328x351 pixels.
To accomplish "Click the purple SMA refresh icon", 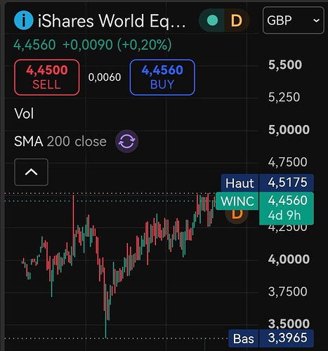I will (126, 141).
